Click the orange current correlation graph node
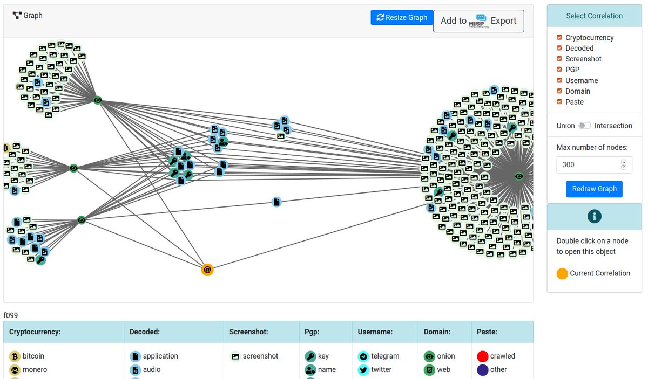 click(207, 270)
